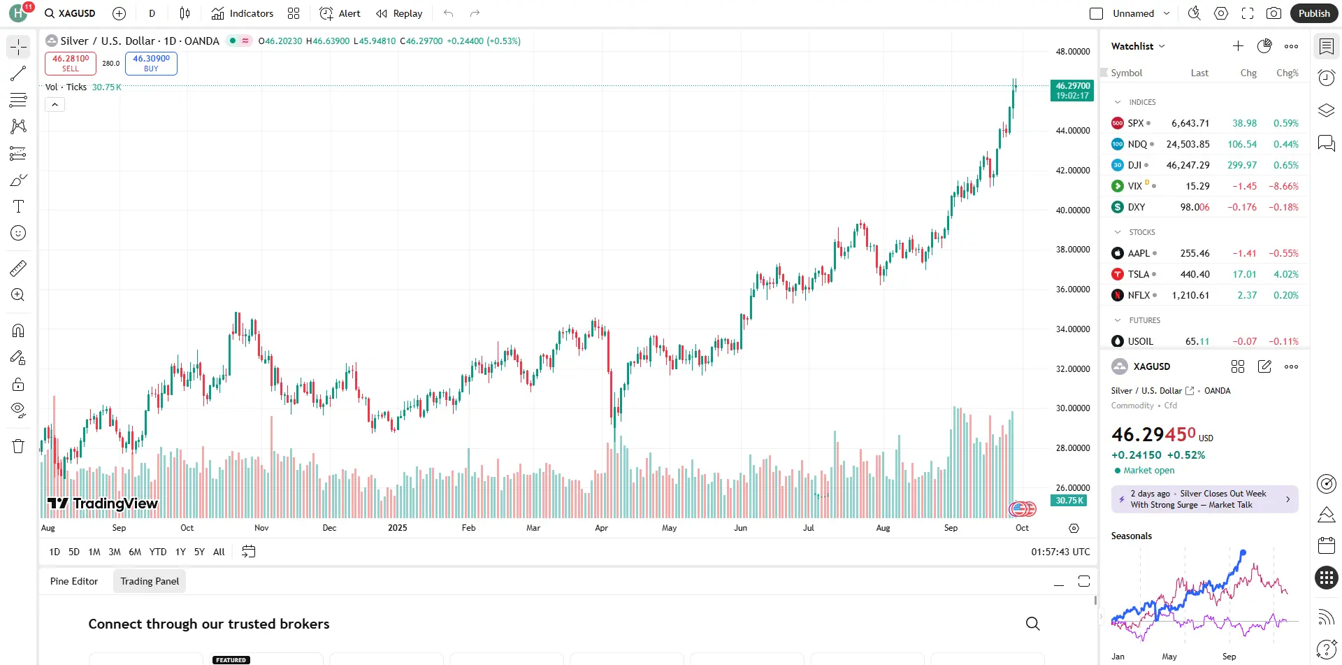Toggle lock all drawing tools
This screenshot has width=1342, height=665.
pyautogui.click(x=18, y=384)
